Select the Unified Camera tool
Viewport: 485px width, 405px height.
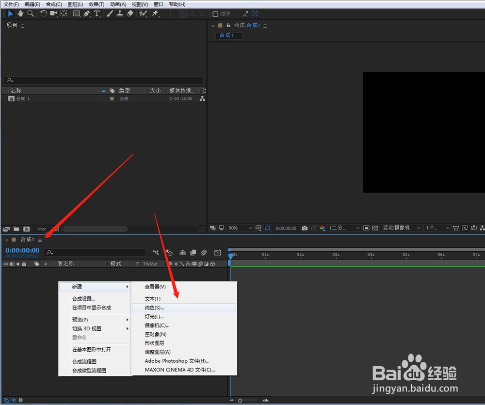[53, 14]
